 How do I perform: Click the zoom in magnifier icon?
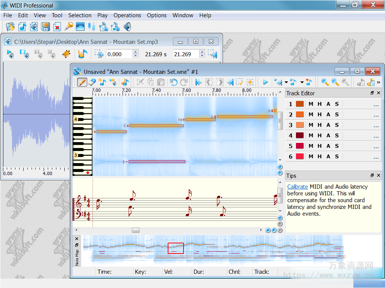tap(324, 82)
